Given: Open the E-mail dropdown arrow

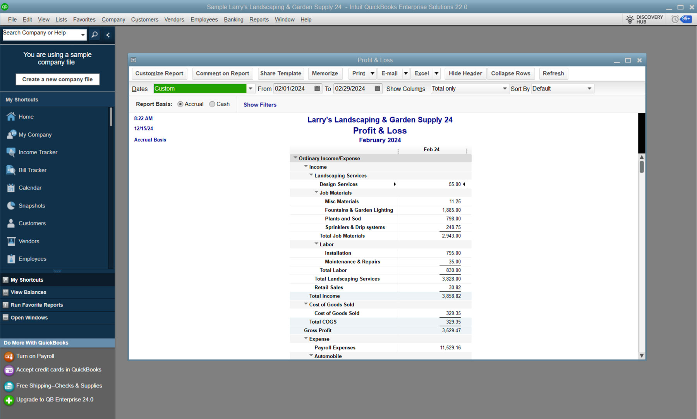Looking at the screenshot, I should tap(406, 74).
